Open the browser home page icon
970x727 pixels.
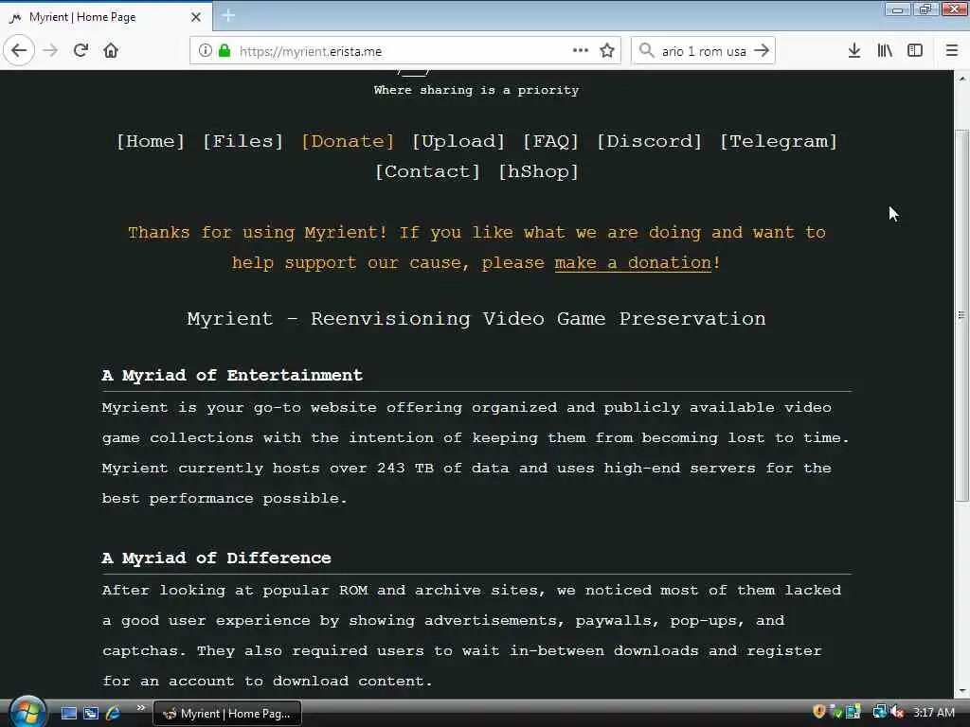111,51
